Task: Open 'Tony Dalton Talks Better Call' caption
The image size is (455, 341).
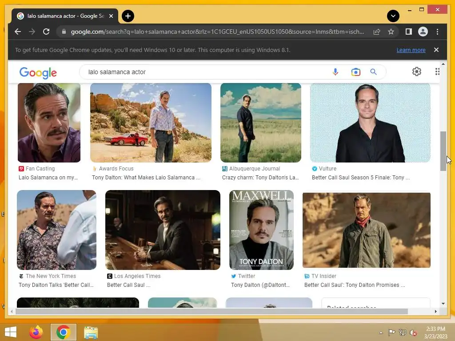Action: [x=56, y=285]
